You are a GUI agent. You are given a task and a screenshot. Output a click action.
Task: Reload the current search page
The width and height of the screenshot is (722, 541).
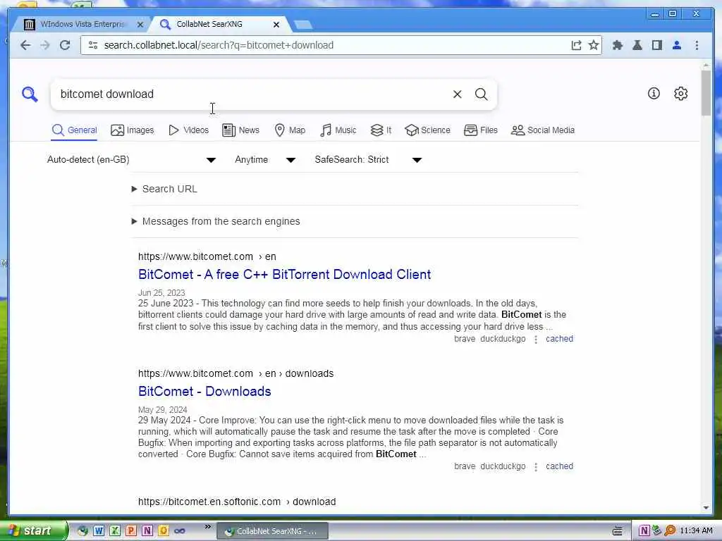pos(65,45)
